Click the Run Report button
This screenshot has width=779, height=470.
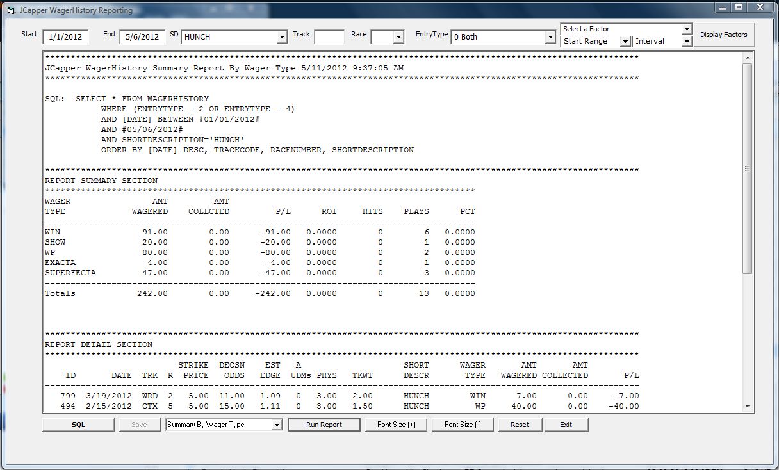tap(324, 425)
